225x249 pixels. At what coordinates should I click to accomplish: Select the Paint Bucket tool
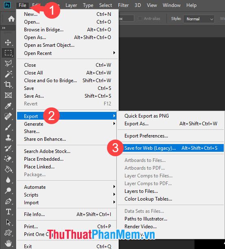click(x=8, y=169)
